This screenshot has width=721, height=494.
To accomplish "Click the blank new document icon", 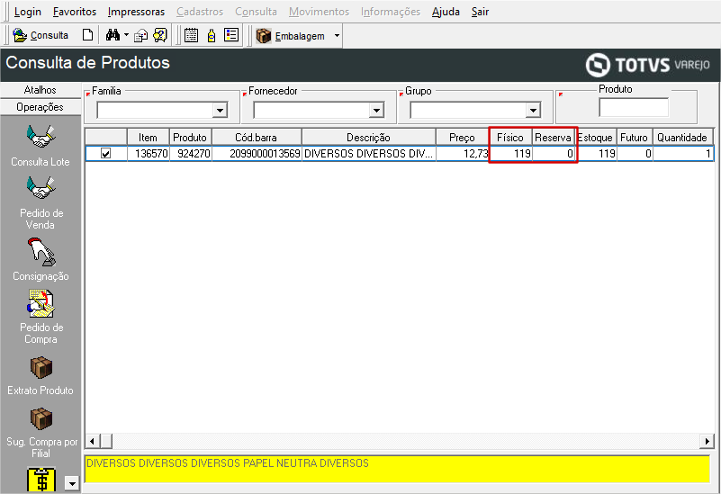I will pyautogui.click(x=87, y=35).
